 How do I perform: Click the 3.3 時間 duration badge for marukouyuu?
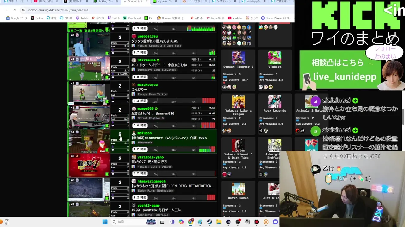(140, 101)
